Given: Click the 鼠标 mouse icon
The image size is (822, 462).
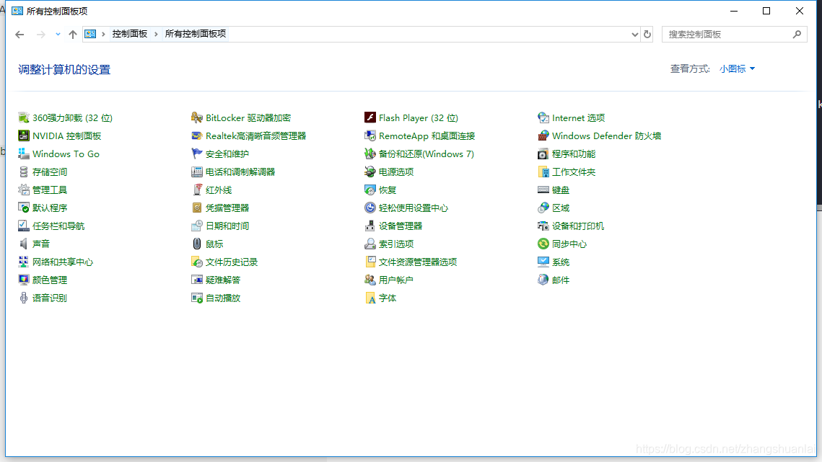Looking at the screenshot, I should (196, 244).
